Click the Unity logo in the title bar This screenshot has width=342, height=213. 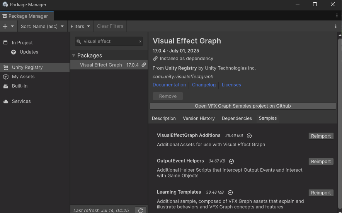point(5,4)
